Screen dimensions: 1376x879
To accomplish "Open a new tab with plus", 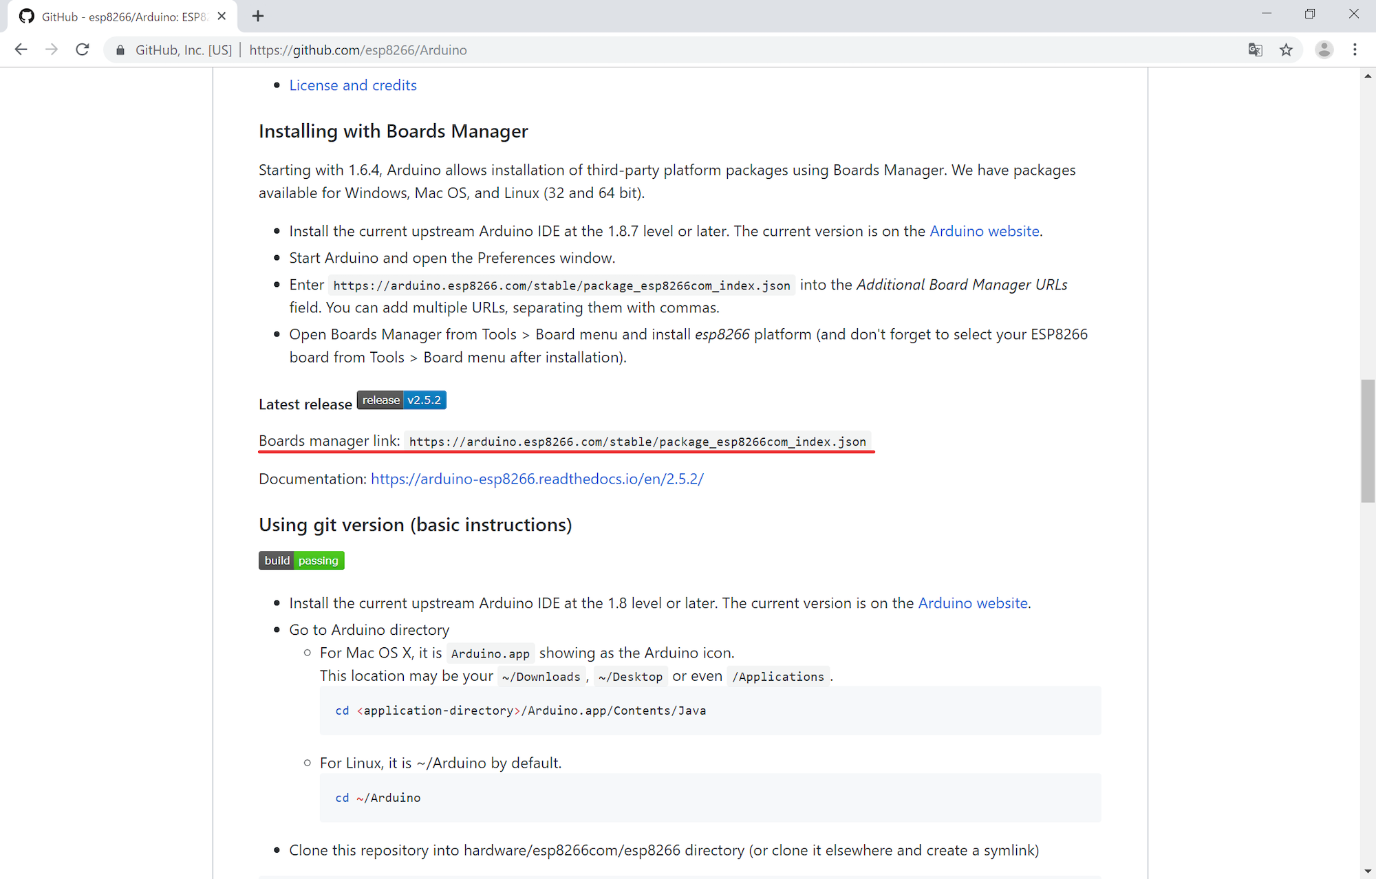I will [x=258, y=16].
